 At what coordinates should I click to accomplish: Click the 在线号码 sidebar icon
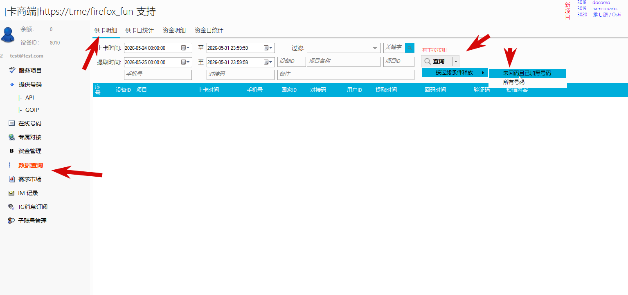pos(12,123)
